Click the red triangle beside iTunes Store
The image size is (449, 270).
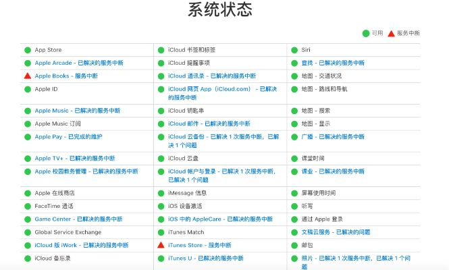pyautogui.click(x=161, y=245)
